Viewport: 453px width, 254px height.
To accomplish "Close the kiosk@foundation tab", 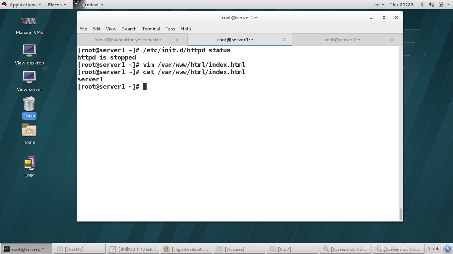I will click(177, 40).
